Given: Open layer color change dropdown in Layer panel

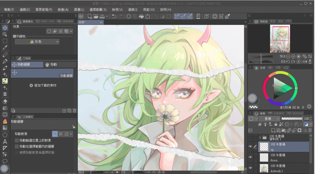Looking at the screenshot, I should 311,124.
